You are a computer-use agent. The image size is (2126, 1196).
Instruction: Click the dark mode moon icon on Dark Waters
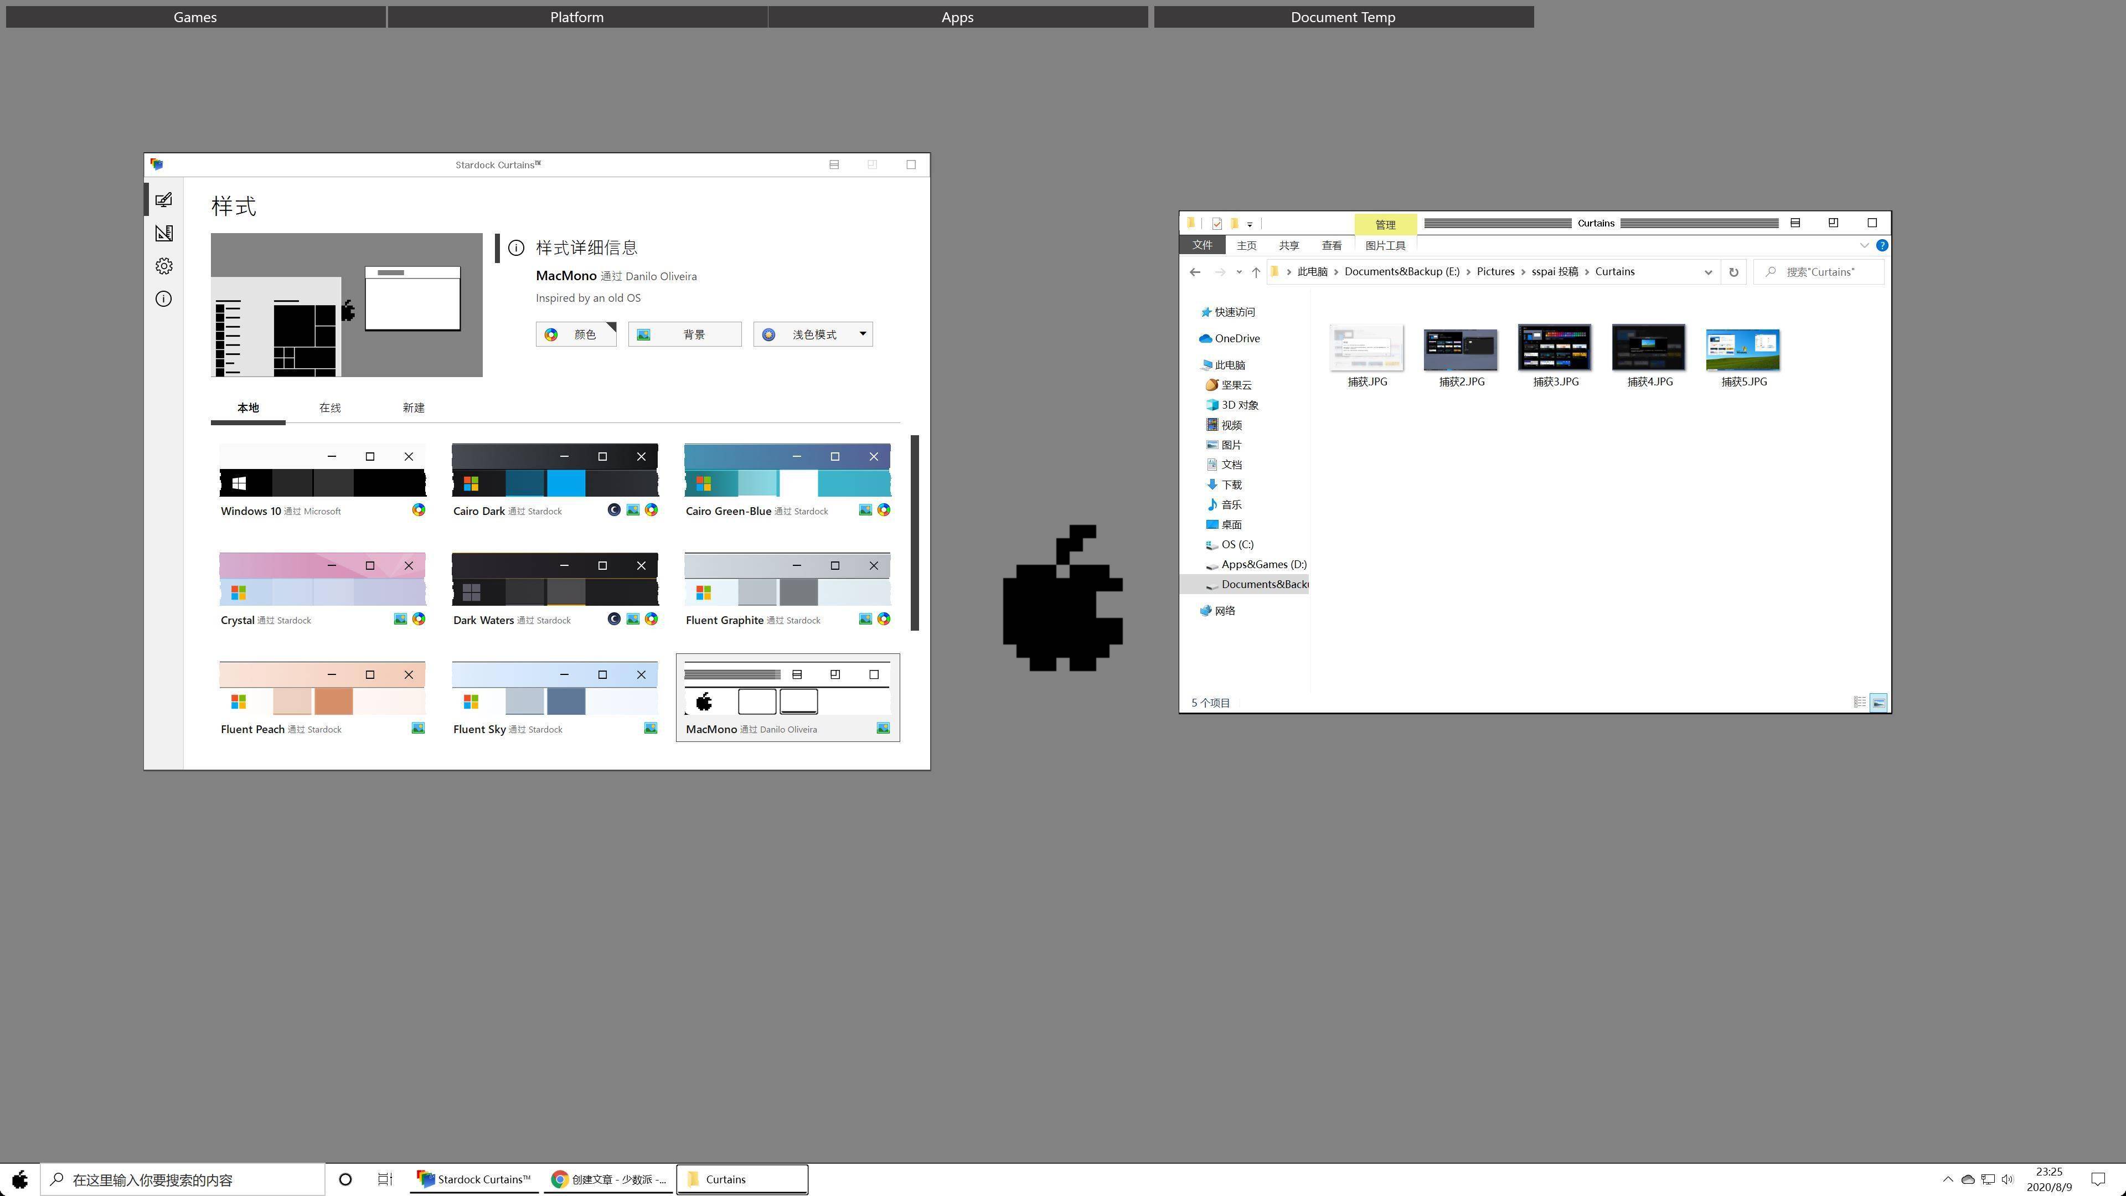(614, 619)
